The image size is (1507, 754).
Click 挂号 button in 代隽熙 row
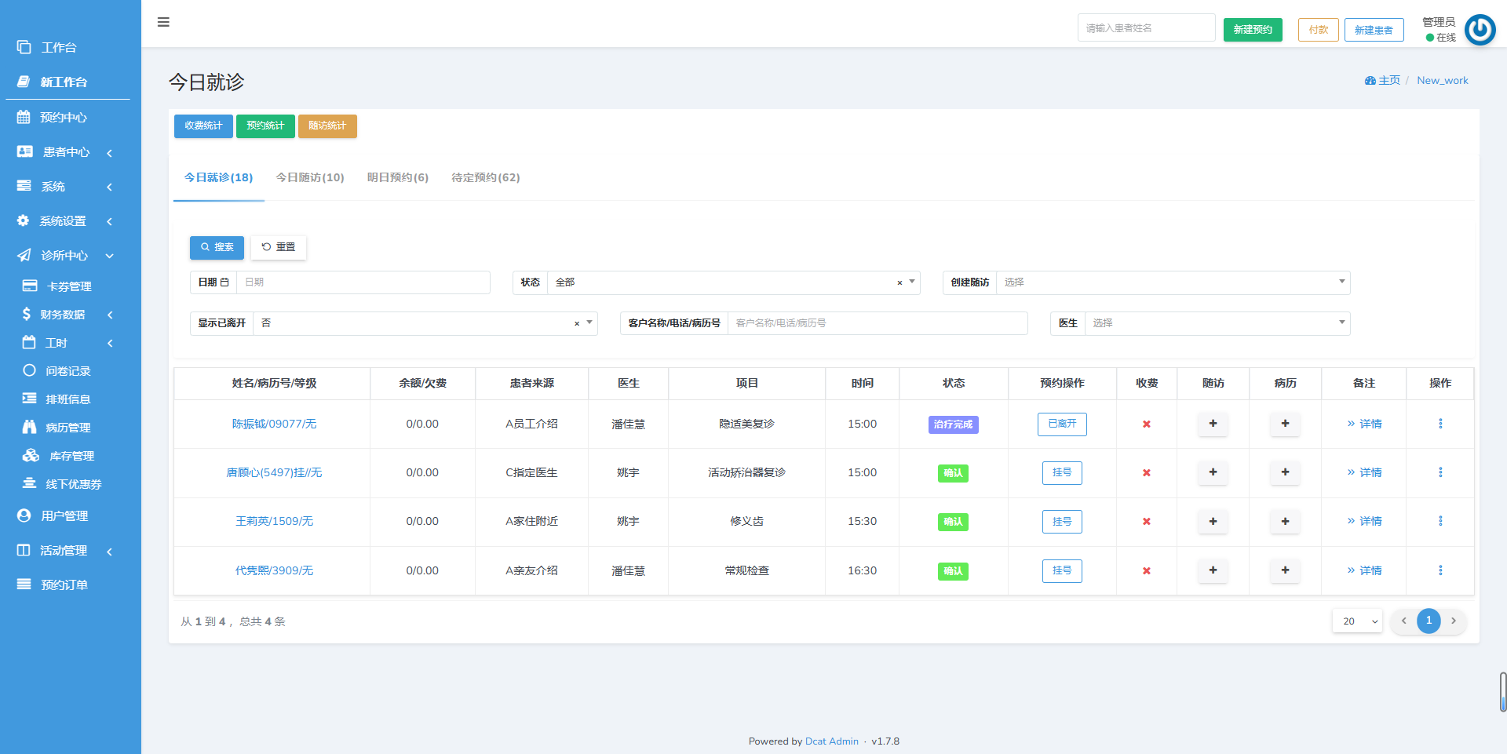tap(1062, 570)
